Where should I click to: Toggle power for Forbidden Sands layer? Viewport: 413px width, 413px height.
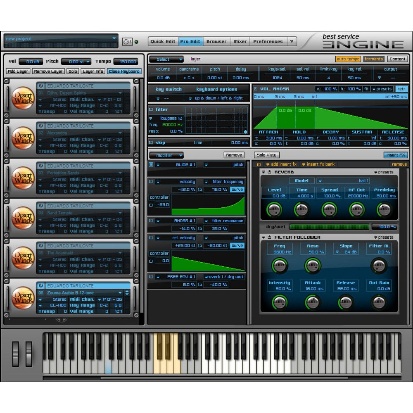(x=41, y=166)
